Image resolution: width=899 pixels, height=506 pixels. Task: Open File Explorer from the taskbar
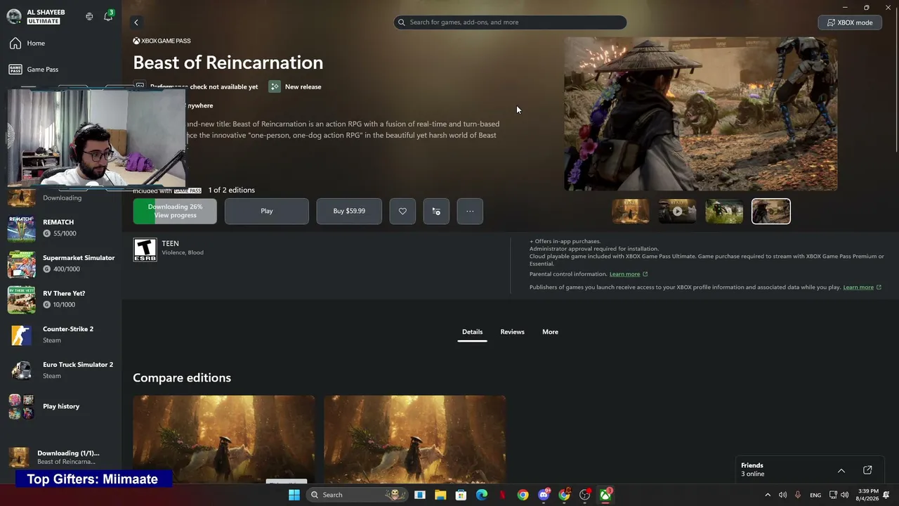pos(440,495)
